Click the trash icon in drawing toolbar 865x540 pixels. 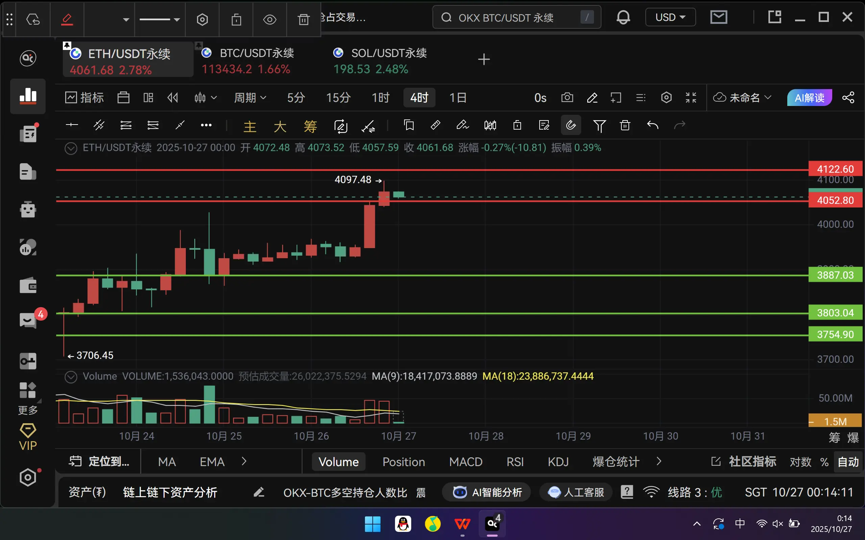(x=625, y=125)
